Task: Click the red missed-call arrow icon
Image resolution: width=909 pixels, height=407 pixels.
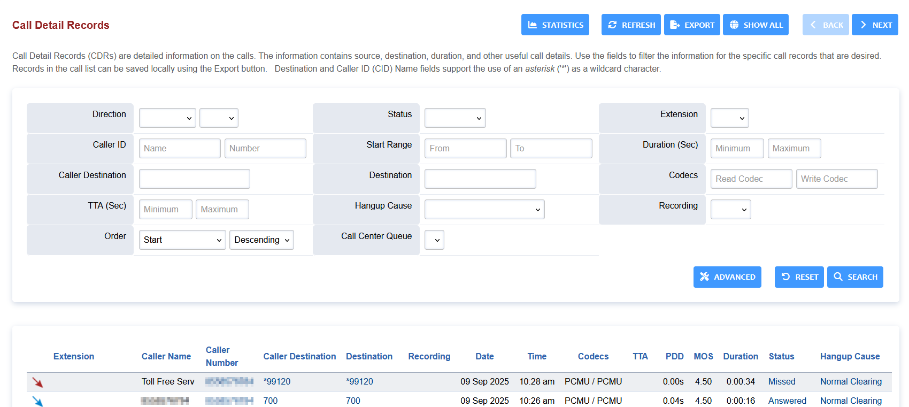Action: (x=37, y=382)
